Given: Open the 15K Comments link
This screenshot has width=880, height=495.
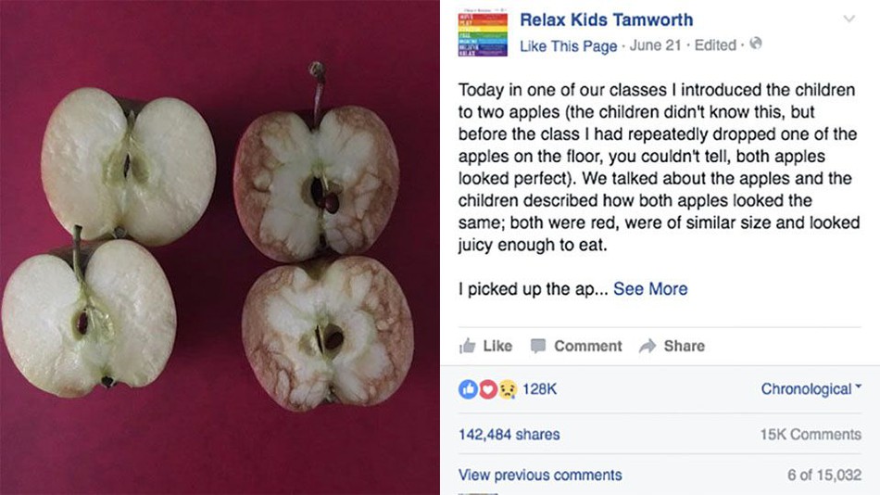Looking at the screenshot, I should (811, 434).
